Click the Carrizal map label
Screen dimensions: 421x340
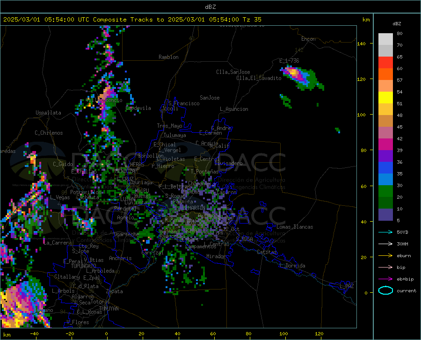(152, 253)
